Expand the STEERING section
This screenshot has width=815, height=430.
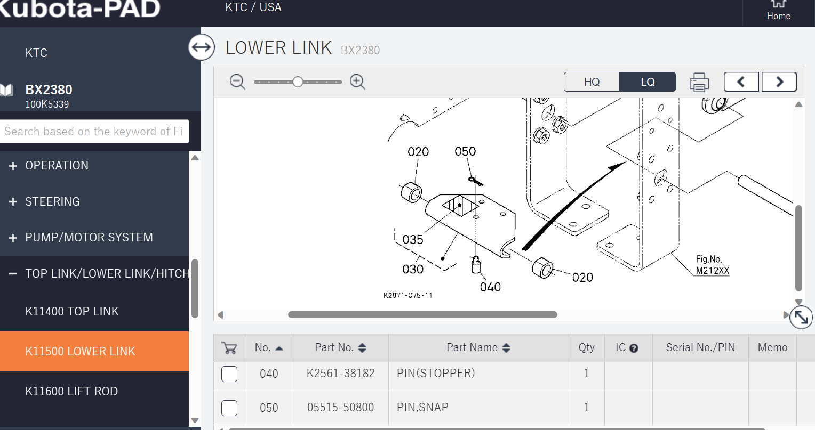coord(13,202)
